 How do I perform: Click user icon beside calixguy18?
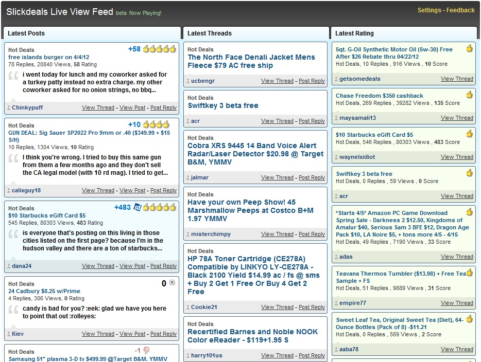[9, 190]
